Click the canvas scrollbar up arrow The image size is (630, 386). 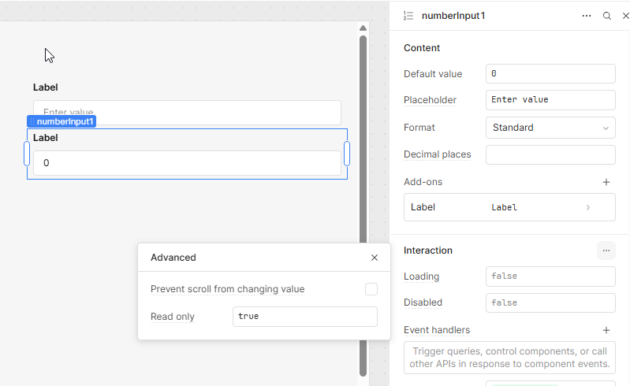[x=363, y=28]
